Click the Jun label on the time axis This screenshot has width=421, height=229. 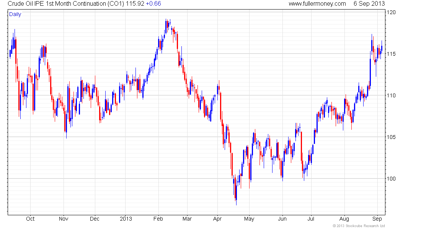click(282, 219)
